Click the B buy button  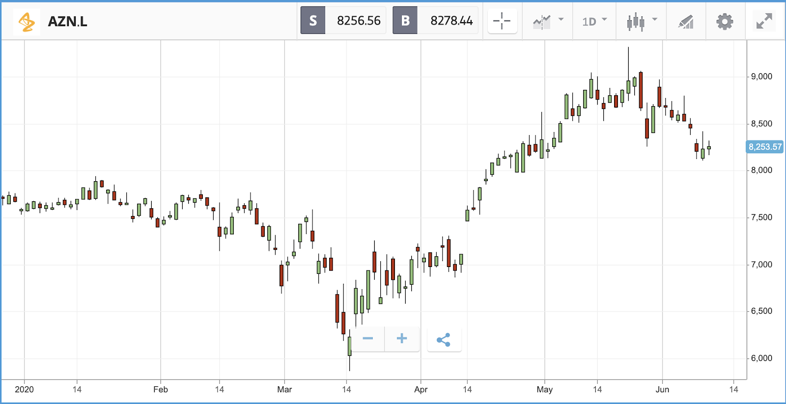point(405,21)
